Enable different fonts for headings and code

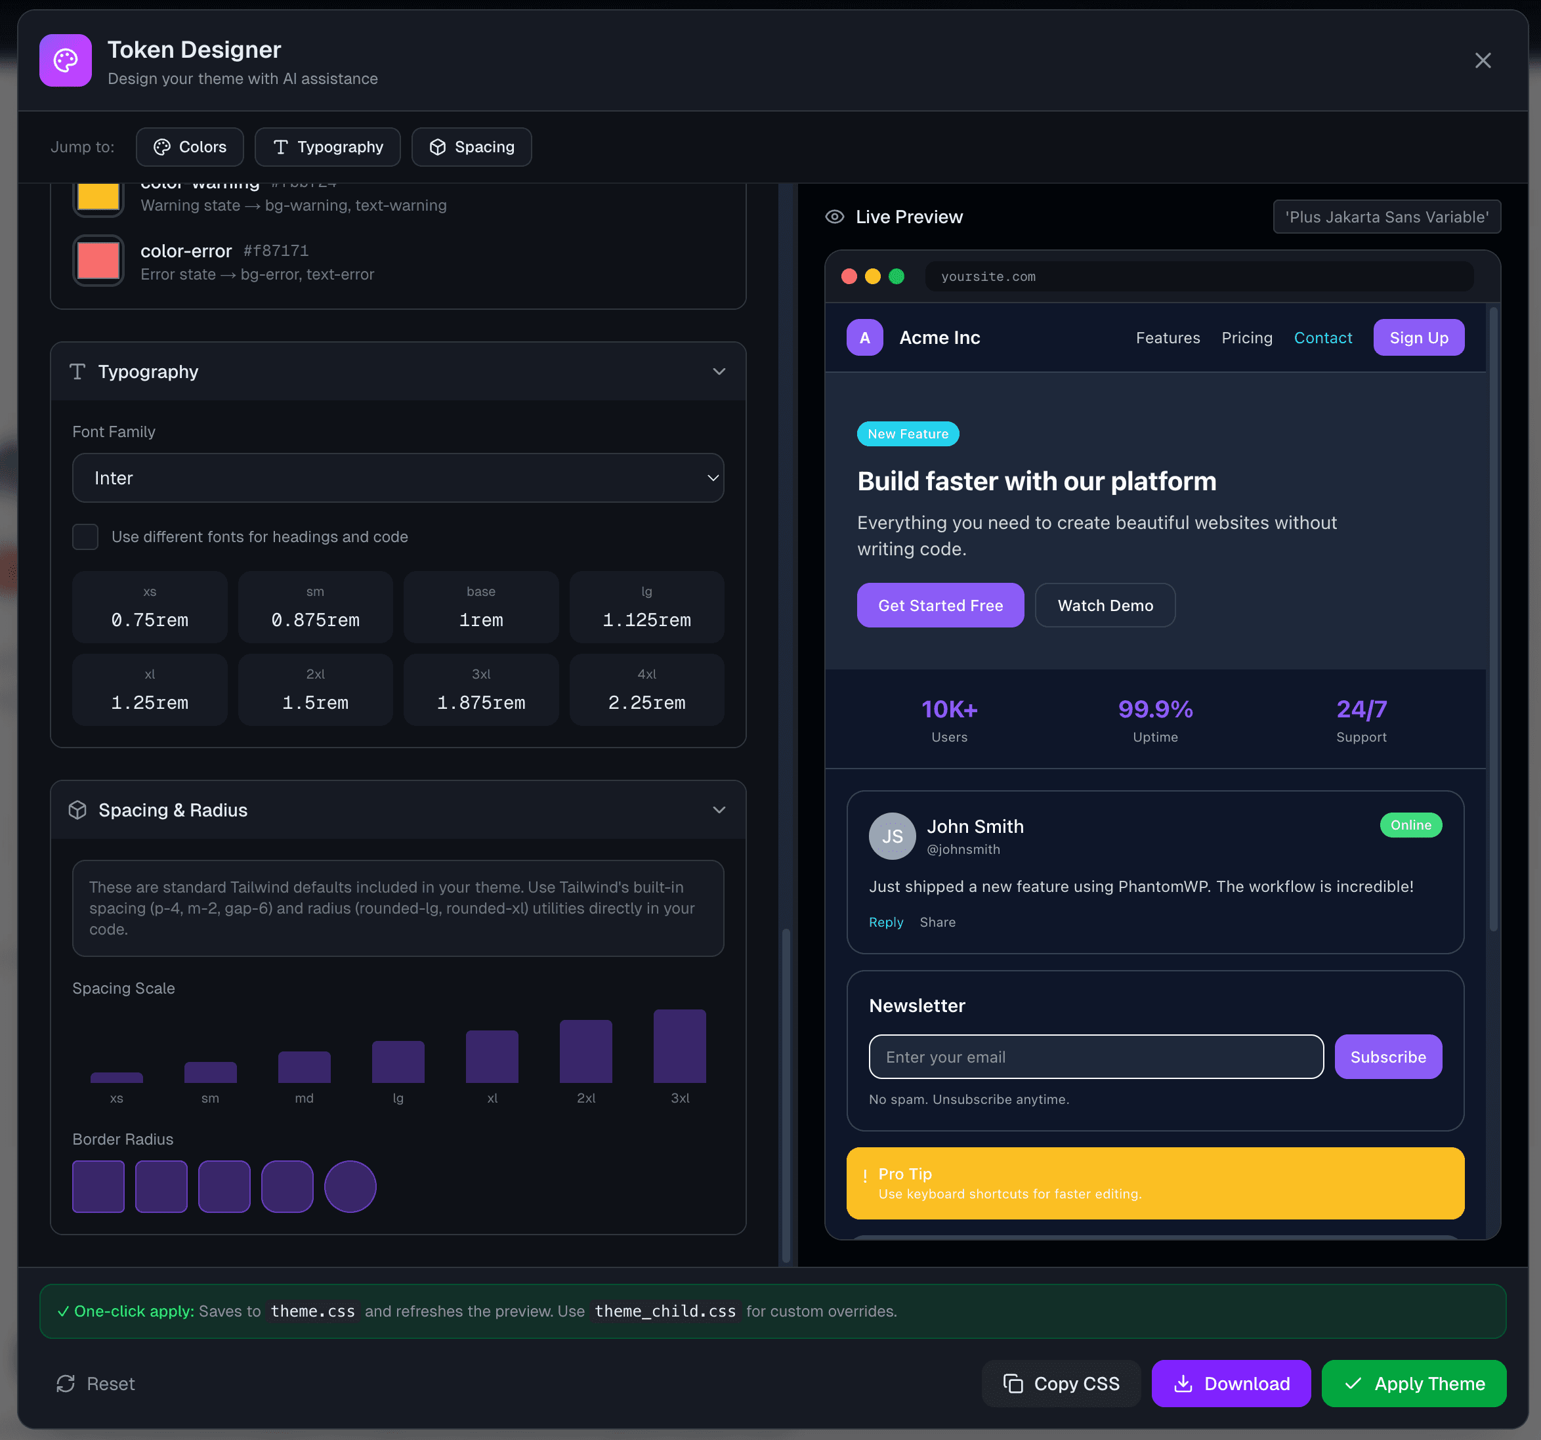click(x=85, y=537)
